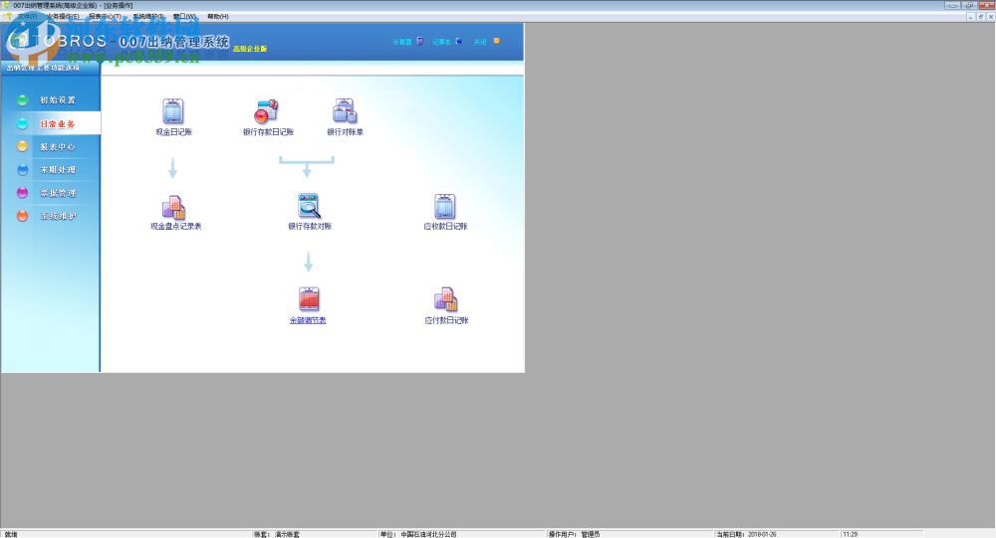Open the 文件(F) menu
Viewport: 996px width, 538px height.
pos(27,17)
